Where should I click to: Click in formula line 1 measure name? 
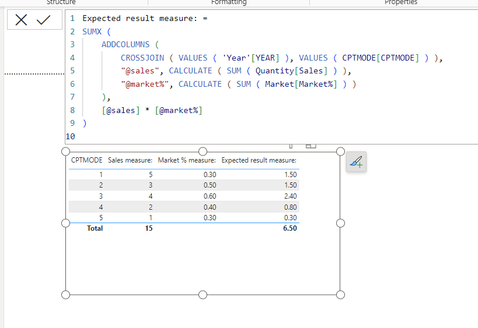coord(140,18)
